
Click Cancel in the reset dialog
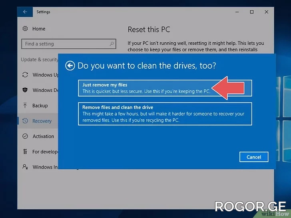[x=254, y=157]
